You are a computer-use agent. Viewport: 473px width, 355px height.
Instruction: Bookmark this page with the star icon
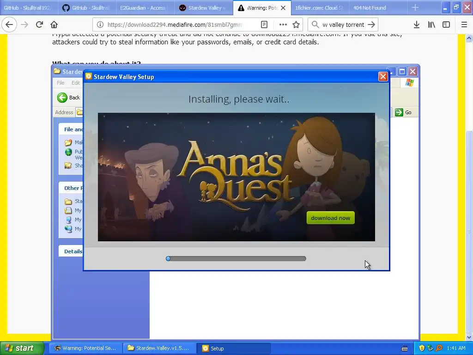[x=296, y=24]
